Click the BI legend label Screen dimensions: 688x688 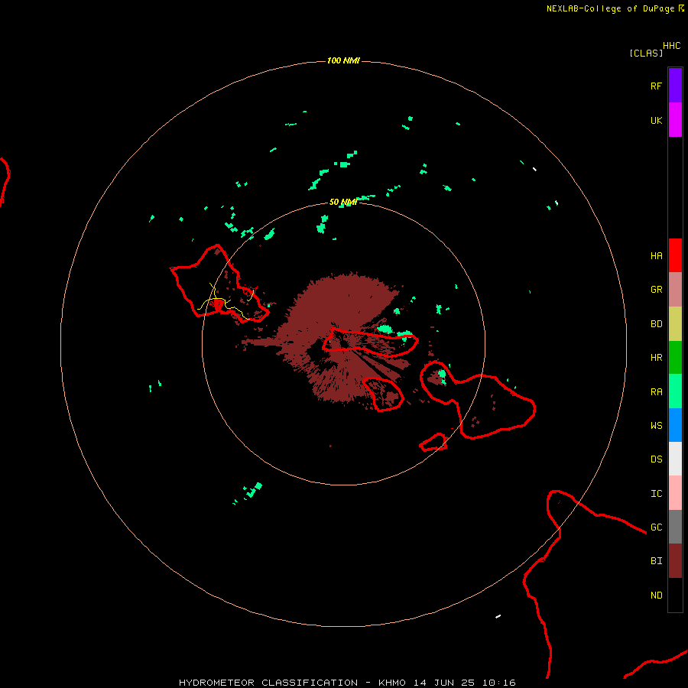click(656, 561)
